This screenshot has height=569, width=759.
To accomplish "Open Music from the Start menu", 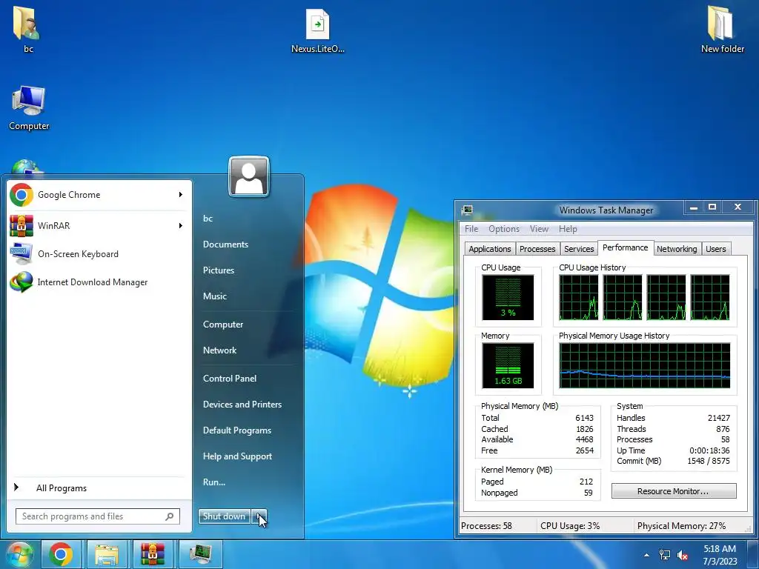I will pos(215,296).
